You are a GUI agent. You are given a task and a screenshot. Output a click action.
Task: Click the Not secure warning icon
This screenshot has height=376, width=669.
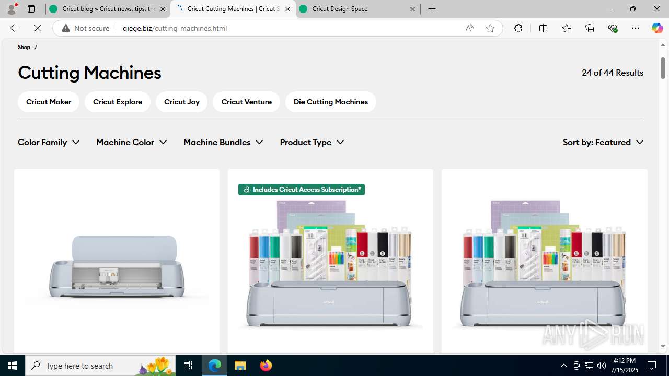point(66,28)
